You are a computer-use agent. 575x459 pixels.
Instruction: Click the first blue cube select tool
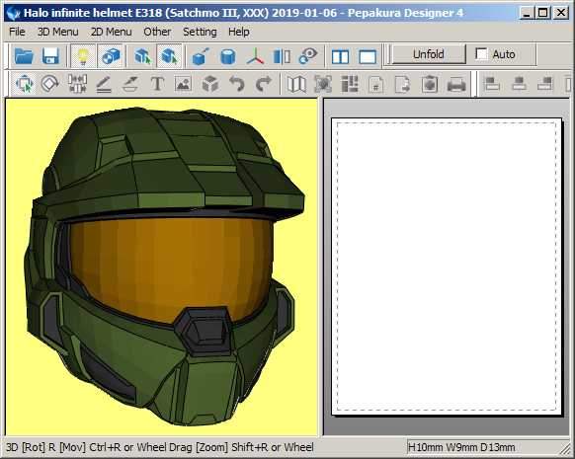click(142, 56)
